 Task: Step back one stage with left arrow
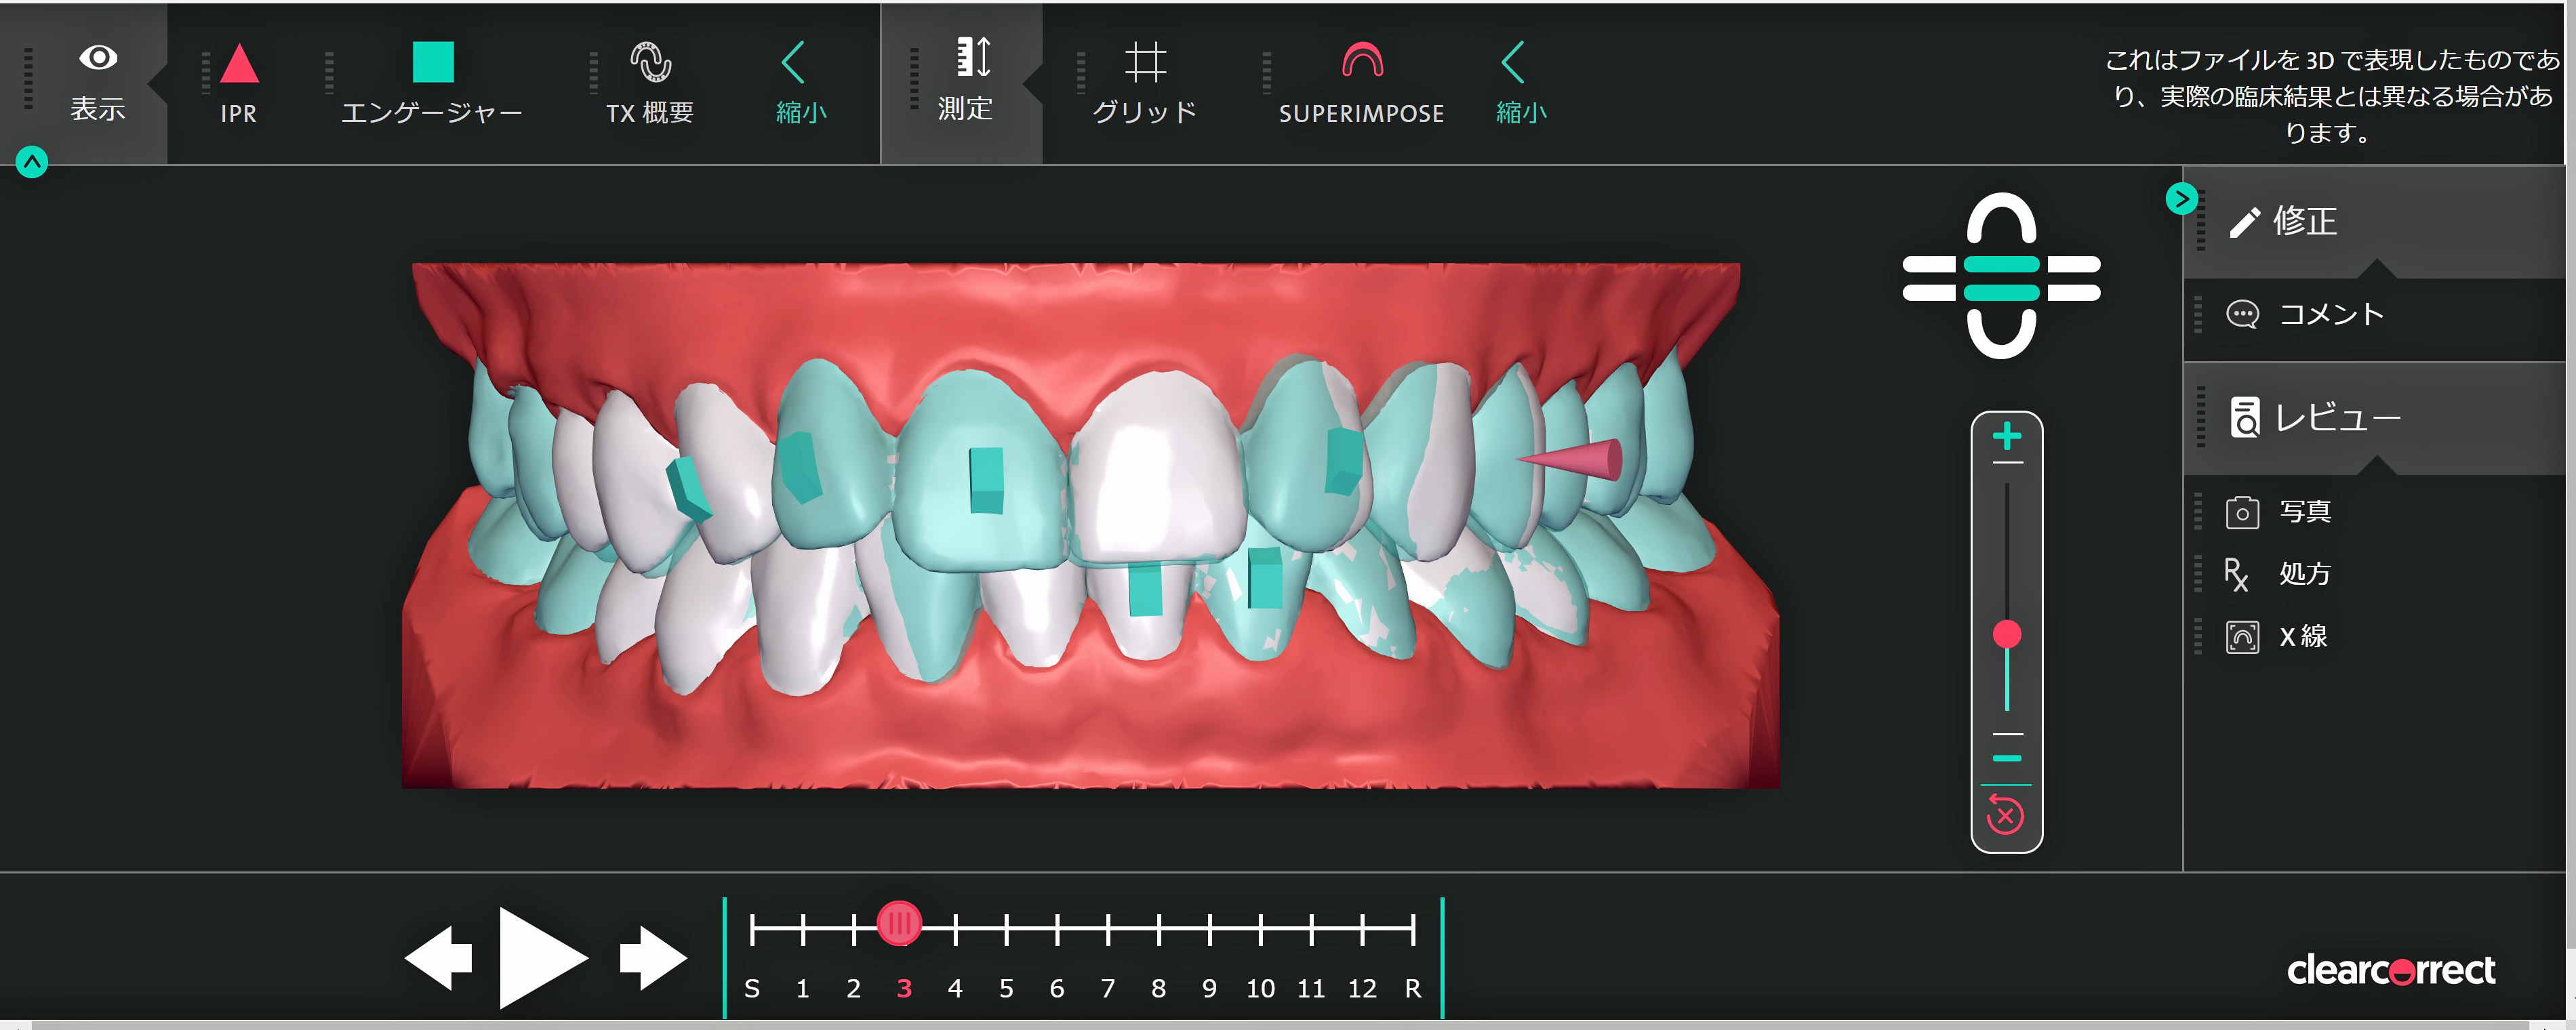(438, 958)
